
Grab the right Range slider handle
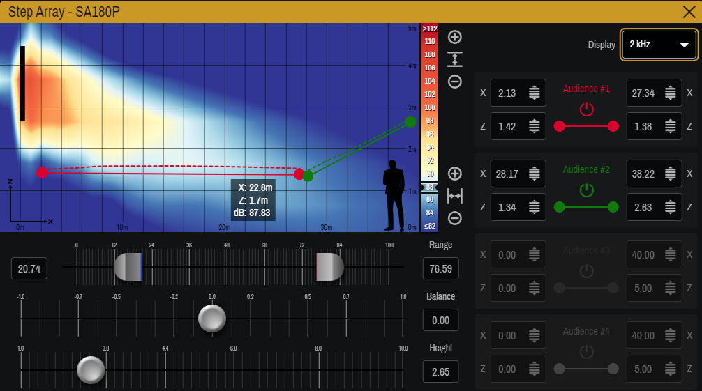(x=330, y=267)
